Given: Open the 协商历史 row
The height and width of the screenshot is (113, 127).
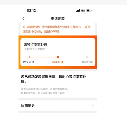Looking at the screenshot, I should click(58, 106).
